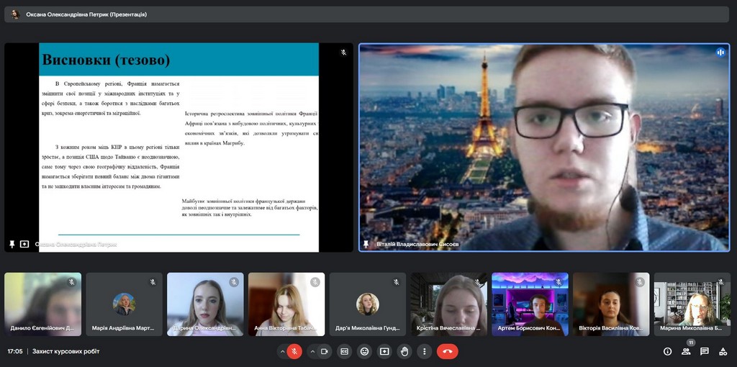Open the meeting details info icon
The height and width of the screenshot is (367, 737).
pyautogui.click(x=667, y=351)
